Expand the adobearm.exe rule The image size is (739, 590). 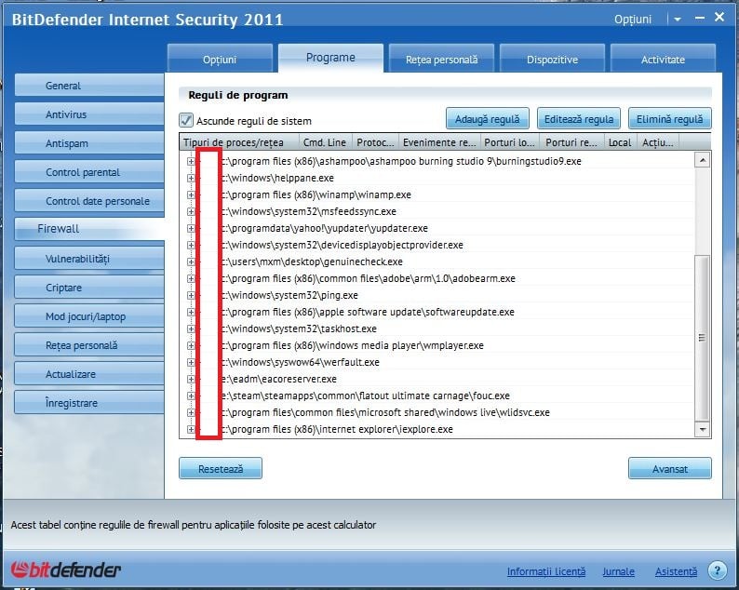point(191,278)
